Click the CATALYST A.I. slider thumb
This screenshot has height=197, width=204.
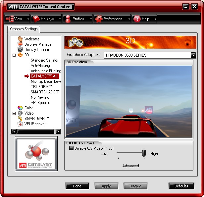(x=144, y=153)
